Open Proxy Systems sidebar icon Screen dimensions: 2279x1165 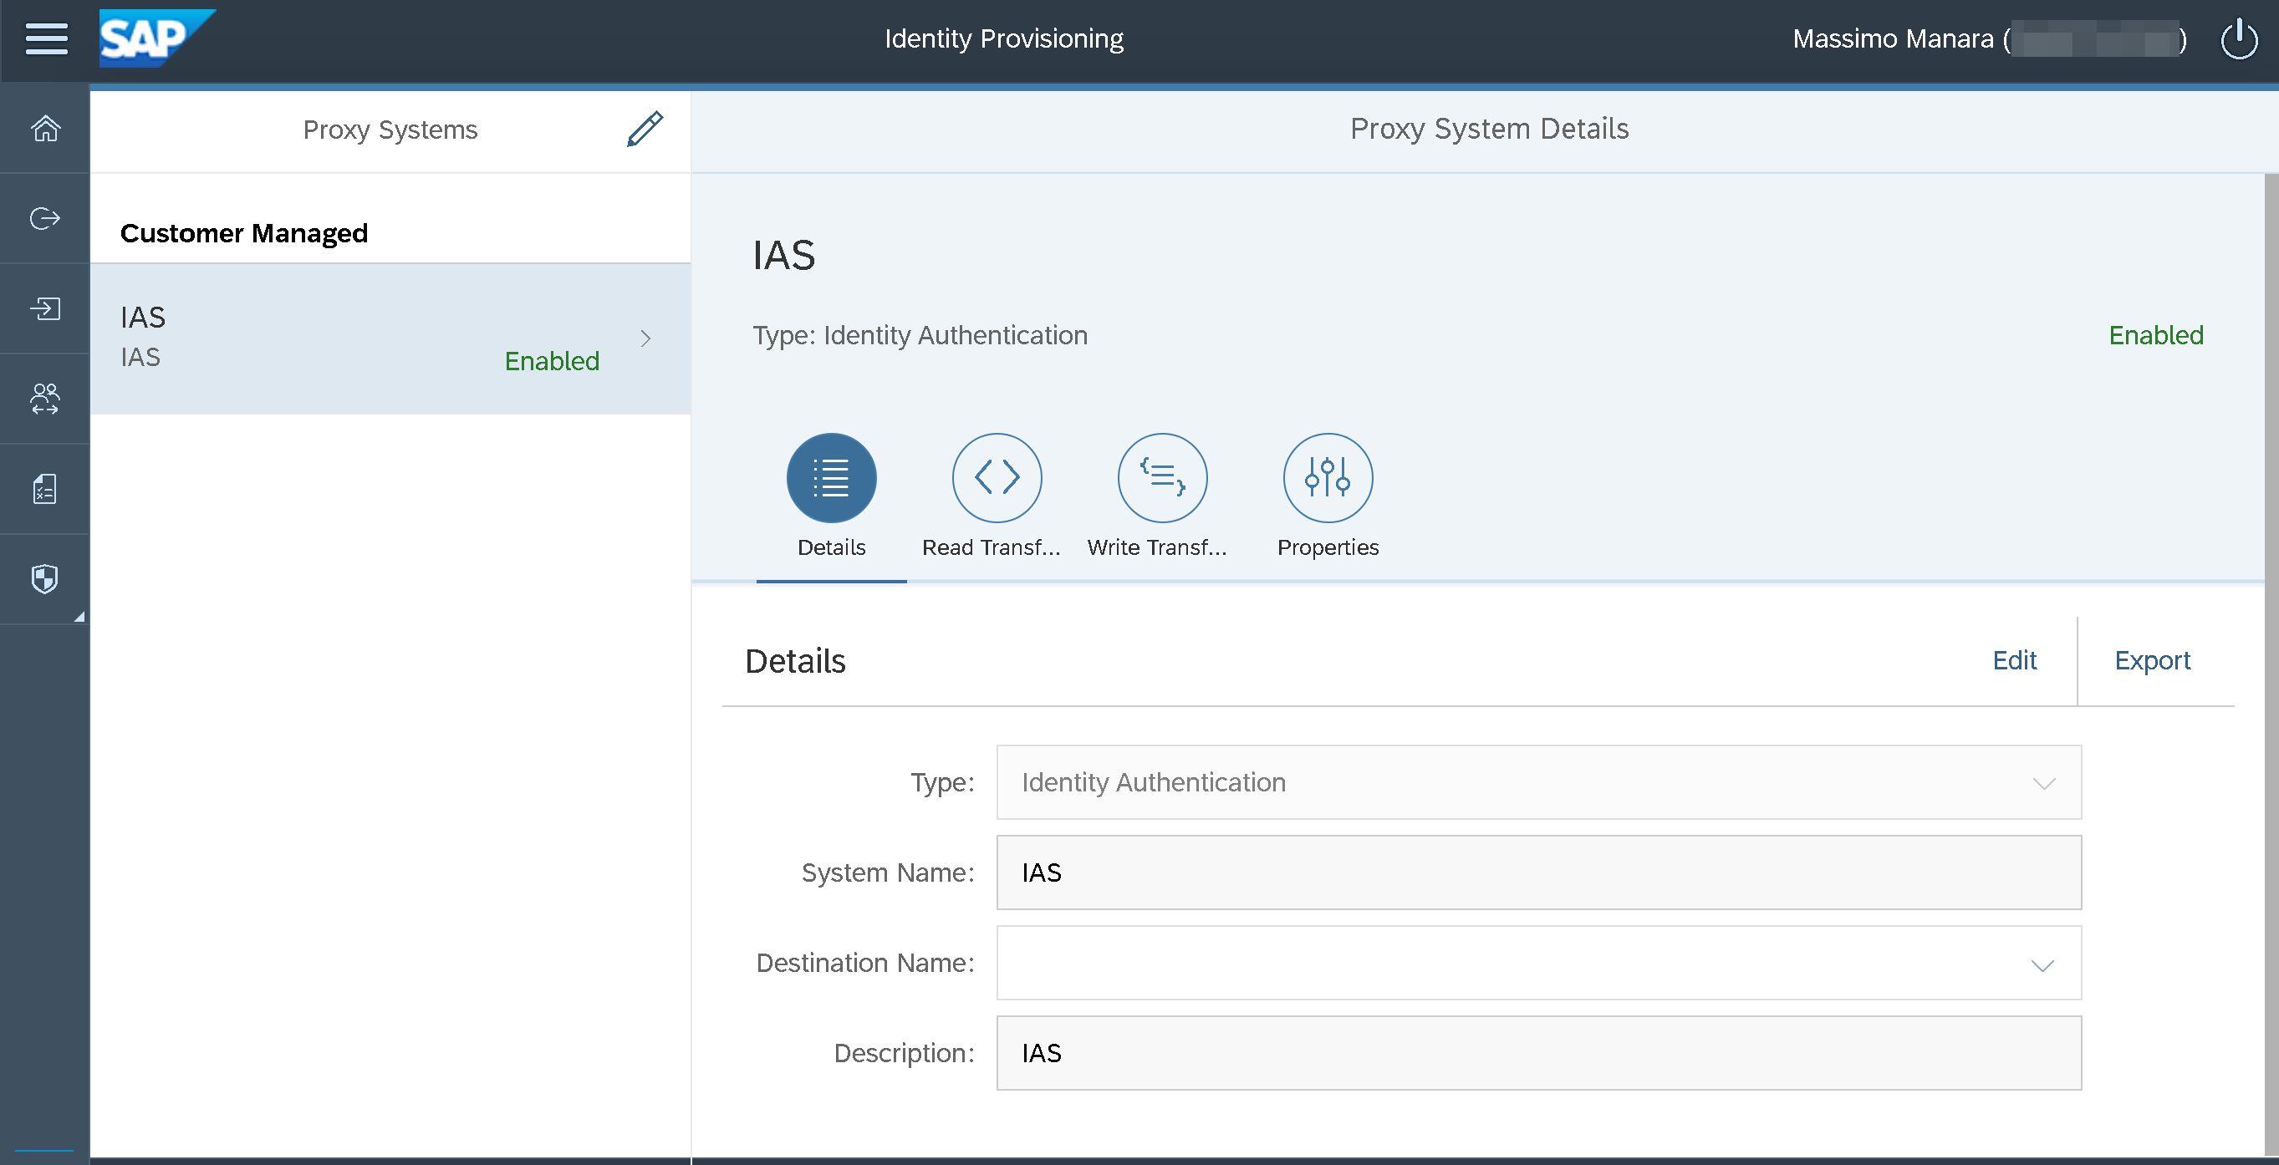(x=45, y=399)
